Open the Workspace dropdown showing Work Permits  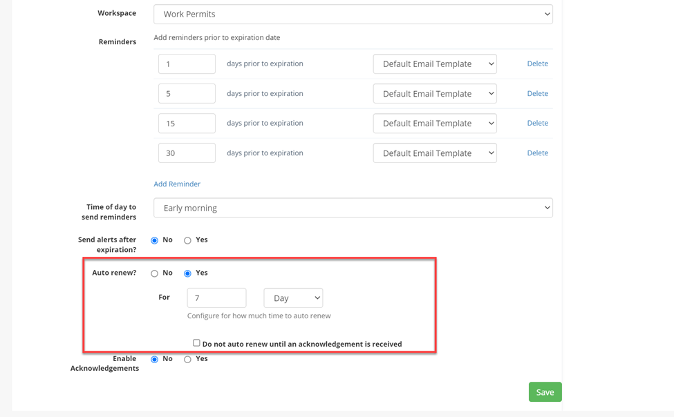pyautogui.click(x=353, y=14)
